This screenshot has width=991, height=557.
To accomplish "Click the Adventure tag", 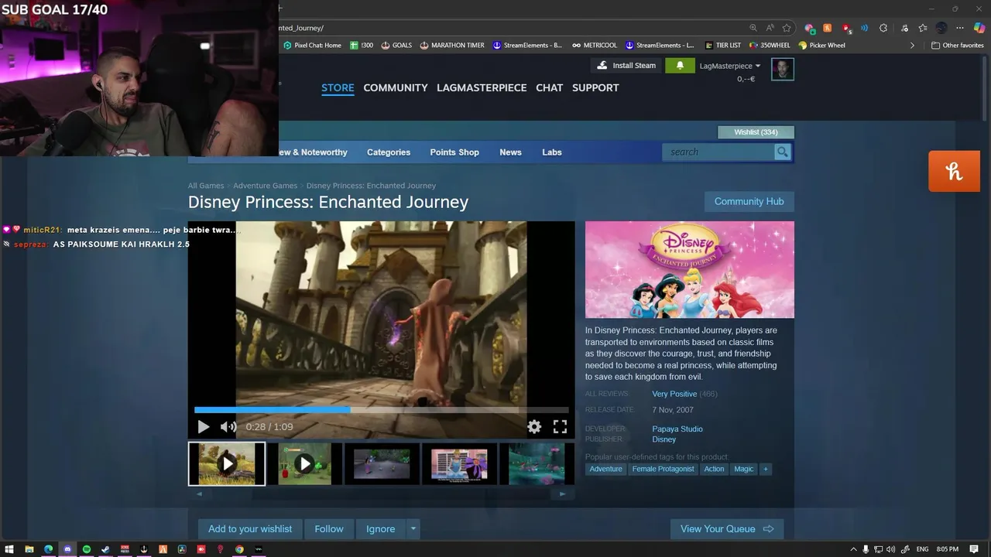I will click(605, 469).
